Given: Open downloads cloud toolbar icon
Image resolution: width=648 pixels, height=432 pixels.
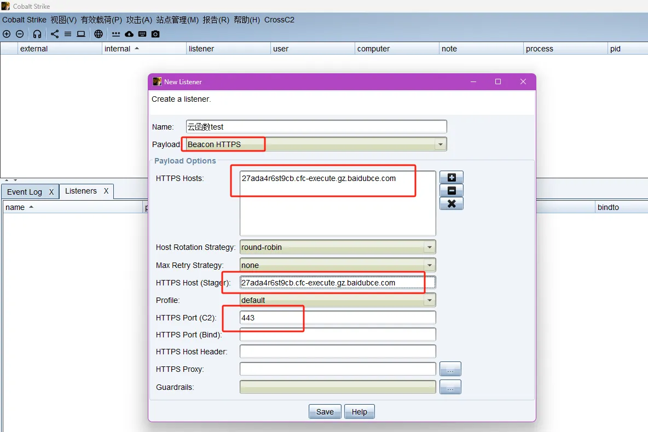Looking at the screenshot, I should click(129, 34).
